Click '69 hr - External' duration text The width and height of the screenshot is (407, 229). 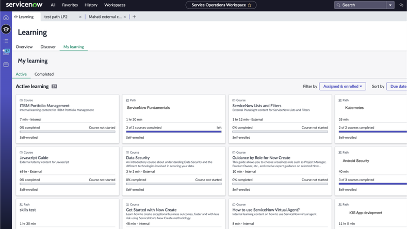[30, 172]
